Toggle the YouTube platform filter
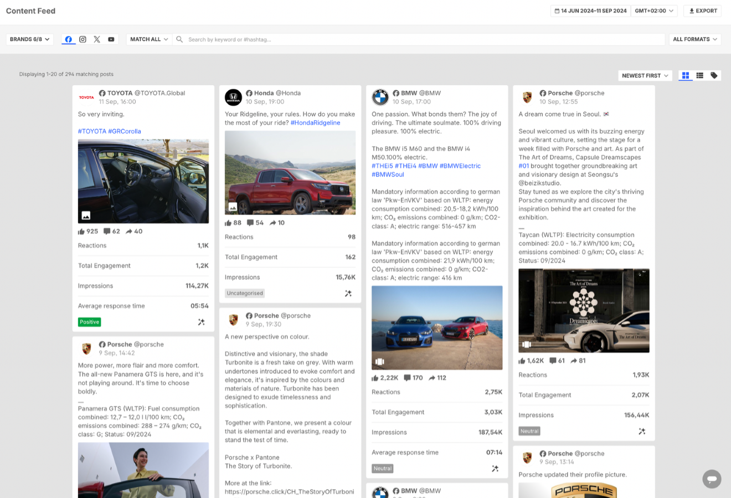This screenshot has height=498, width=731. coord(111,39)
